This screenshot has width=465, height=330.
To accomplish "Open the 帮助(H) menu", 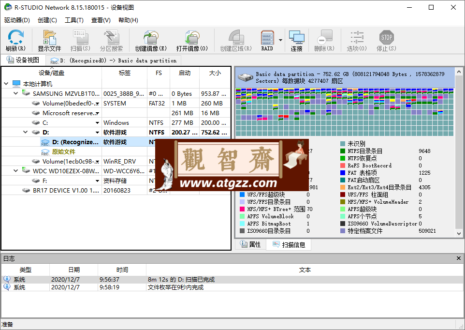I will click(128, 20).
